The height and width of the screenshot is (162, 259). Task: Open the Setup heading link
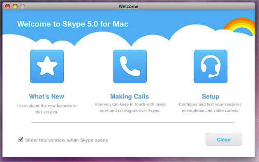[210, 96]
